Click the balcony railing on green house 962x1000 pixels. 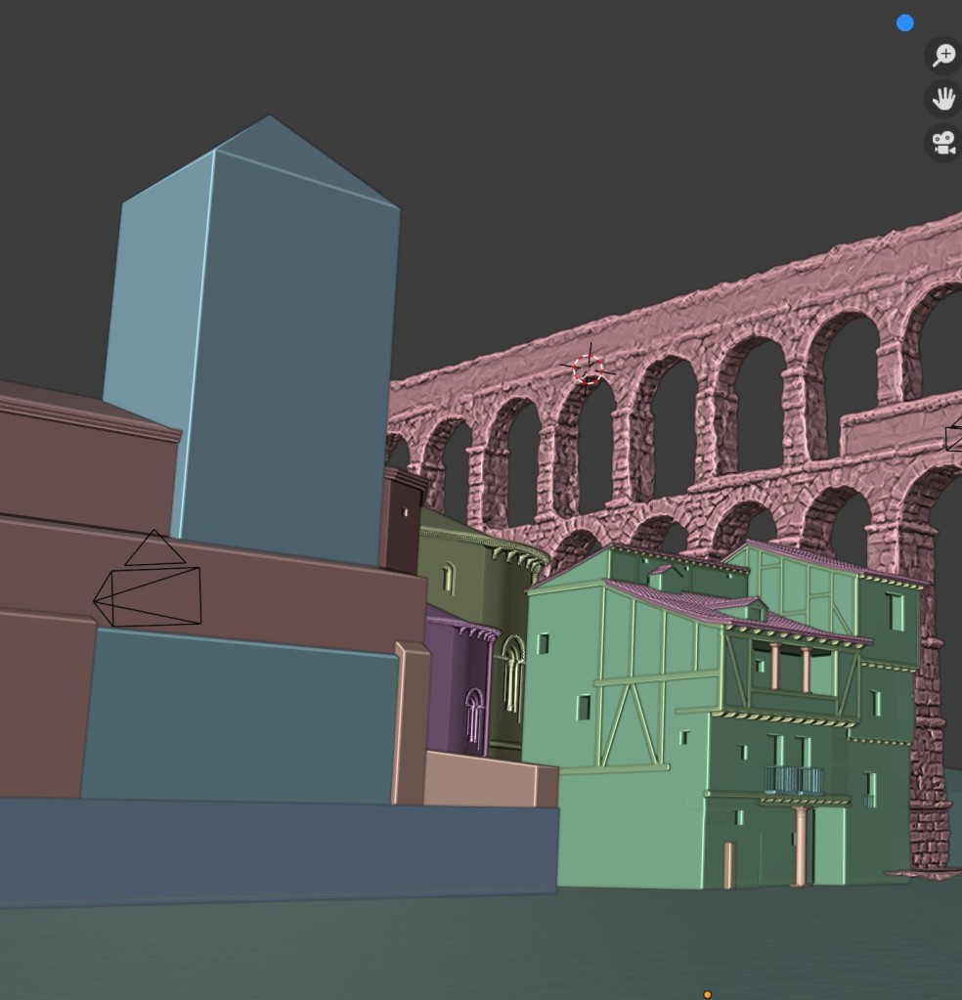(x=793, y=780)
